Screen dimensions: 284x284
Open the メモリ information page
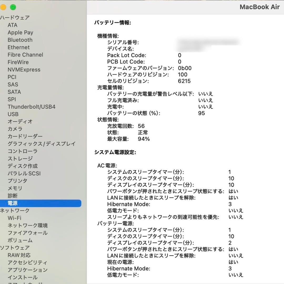click(x=14, y=188)
